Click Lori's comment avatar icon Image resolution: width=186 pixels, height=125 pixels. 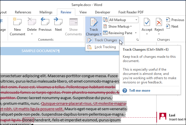pos(163,116)
